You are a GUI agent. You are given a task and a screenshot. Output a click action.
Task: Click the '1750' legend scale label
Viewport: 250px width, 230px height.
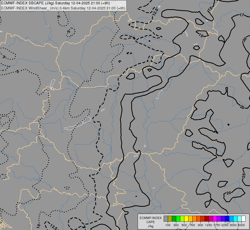[217, 225]
